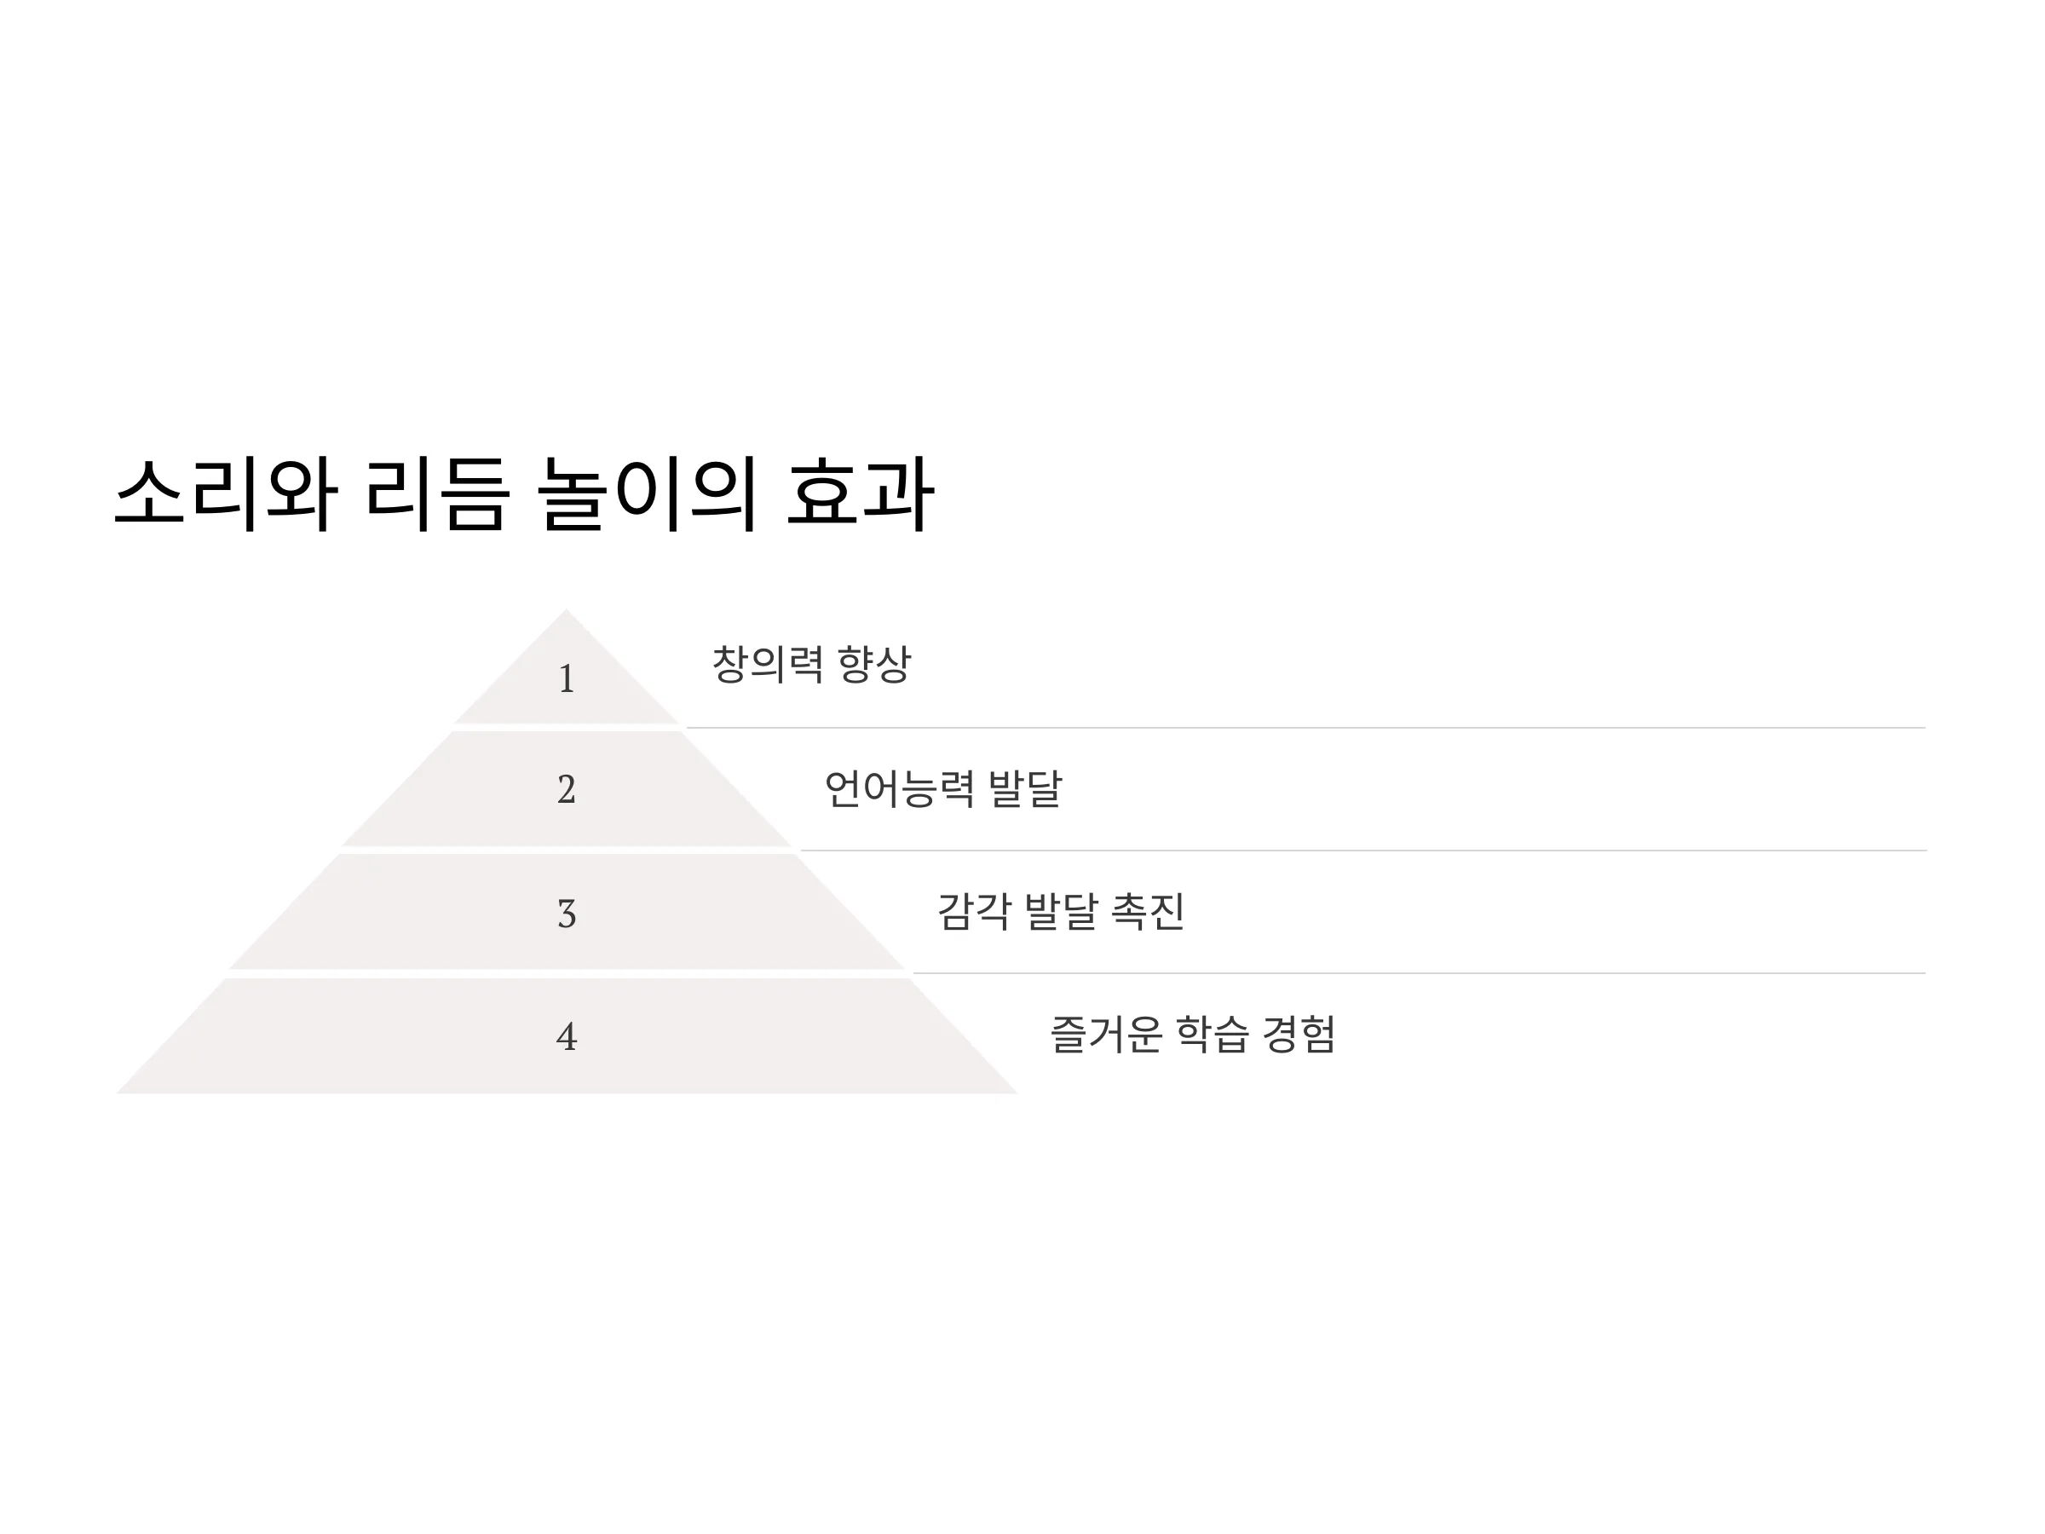This screenshot has width=2045, height=1534.
Task: Select the number 2 in the pyramid
Action: click(567, 790)
